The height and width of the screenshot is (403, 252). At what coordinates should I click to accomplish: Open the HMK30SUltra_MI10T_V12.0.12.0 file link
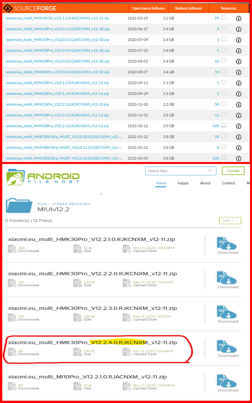click(64, 158)
